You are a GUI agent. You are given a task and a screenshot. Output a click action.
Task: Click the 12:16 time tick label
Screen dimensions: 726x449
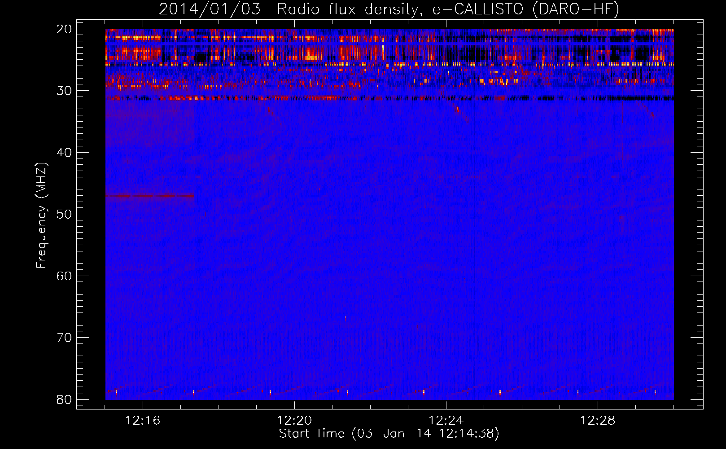click(143, 421)
